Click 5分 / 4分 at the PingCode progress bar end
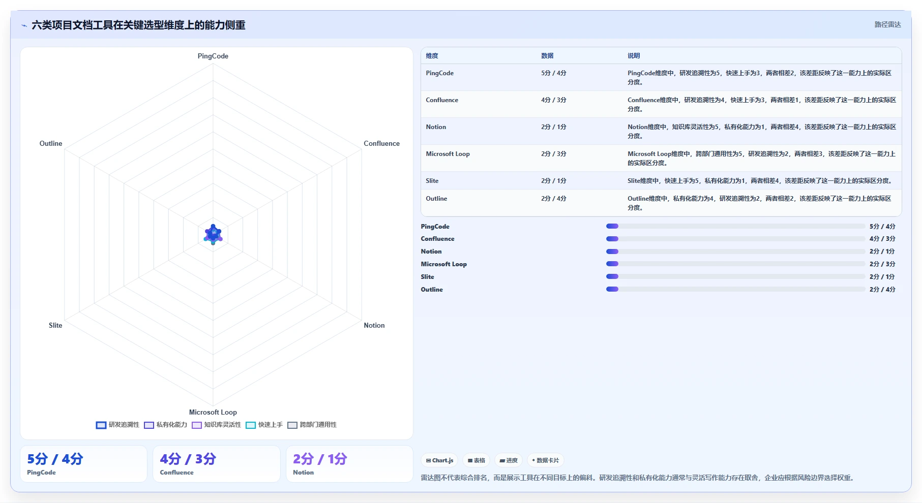 point(882,227)
